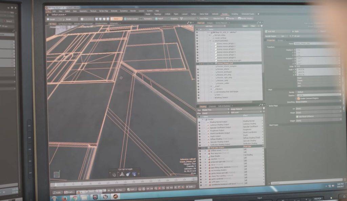Toggle visibility of scene root item
This screenshot has height=201, width=347.
click(197, 32)
